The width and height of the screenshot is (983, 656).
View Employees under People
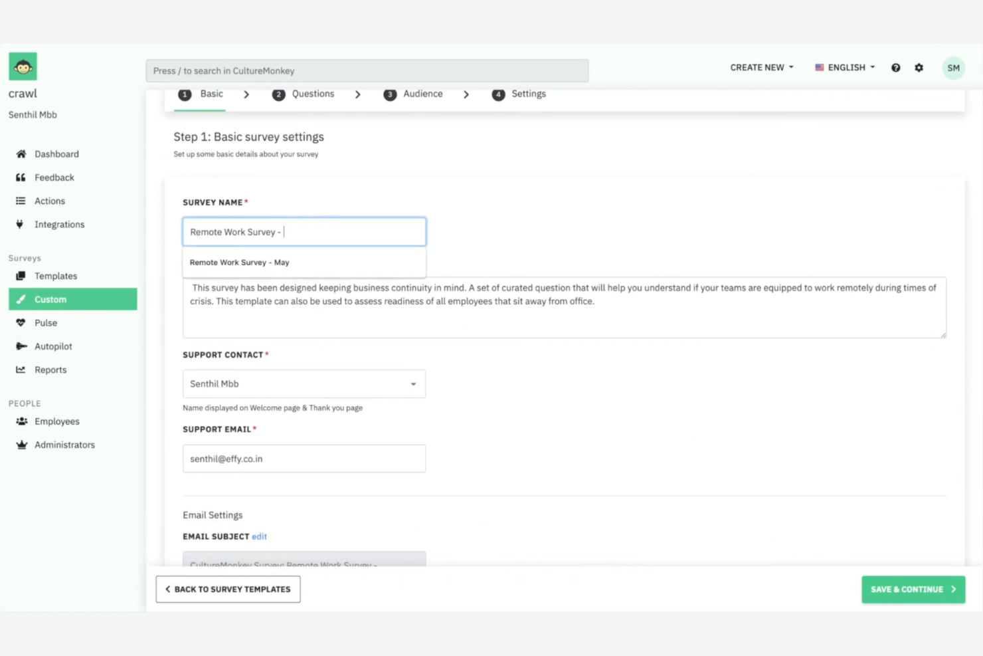coord(57,421)
